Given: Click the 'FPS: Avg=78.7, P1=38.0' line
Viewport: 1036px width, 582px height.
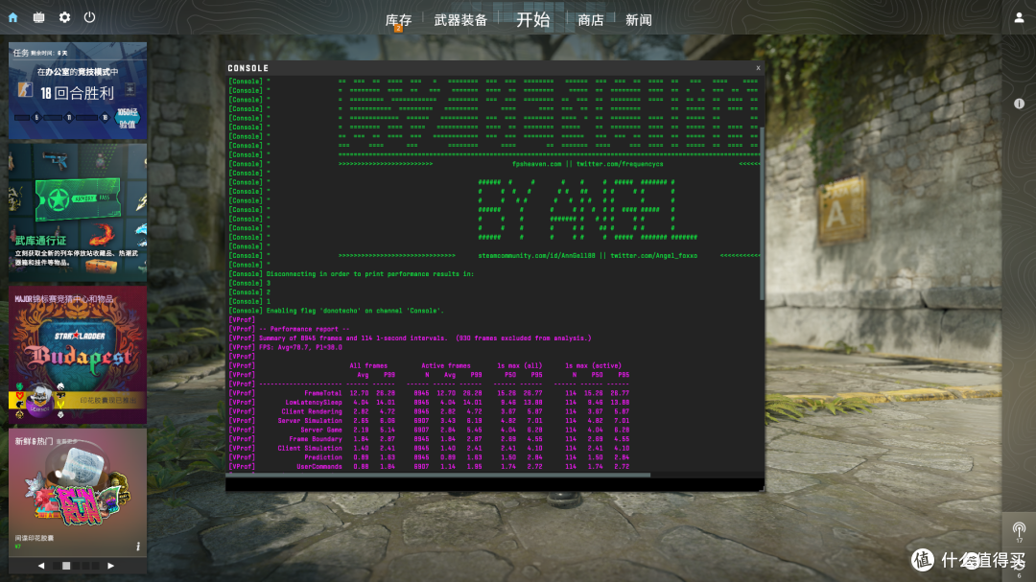Looking at the screenshot, I should (300, 347).
